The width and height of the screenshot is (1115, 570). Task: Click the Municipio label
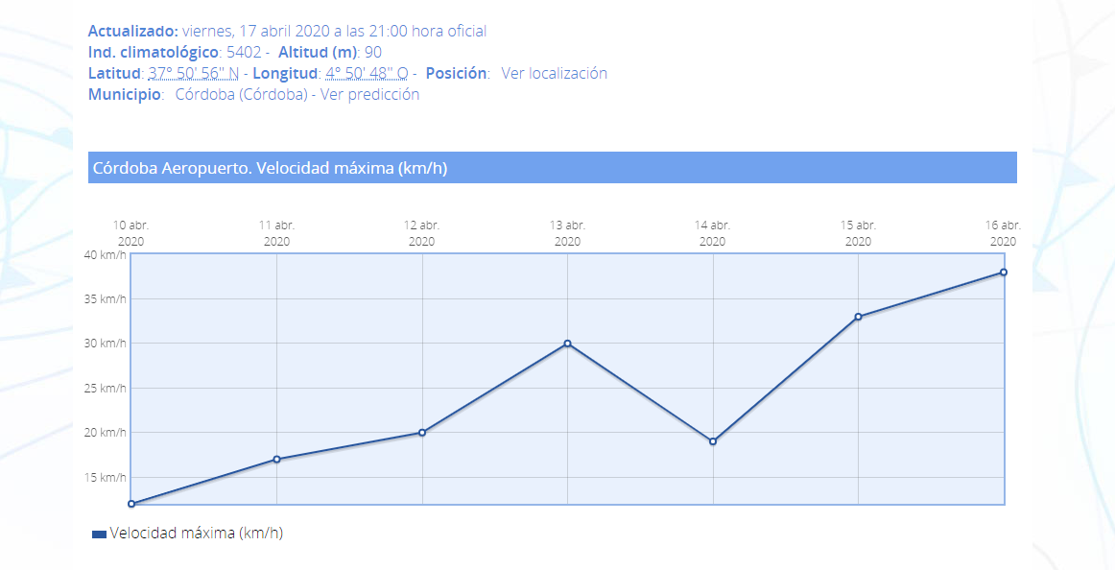coord(125,95)
